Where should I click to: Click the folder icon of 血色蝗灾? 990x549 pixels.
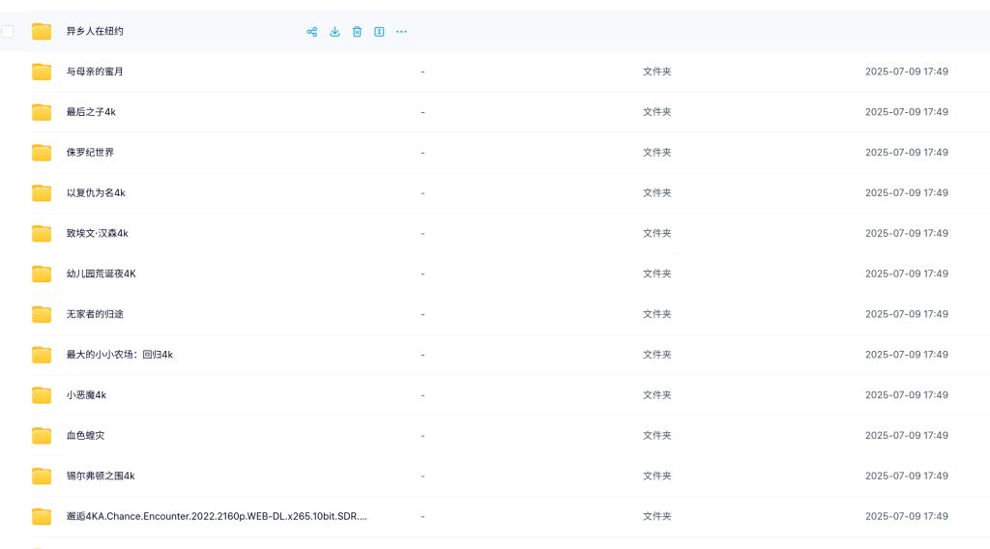coord(42,435)
